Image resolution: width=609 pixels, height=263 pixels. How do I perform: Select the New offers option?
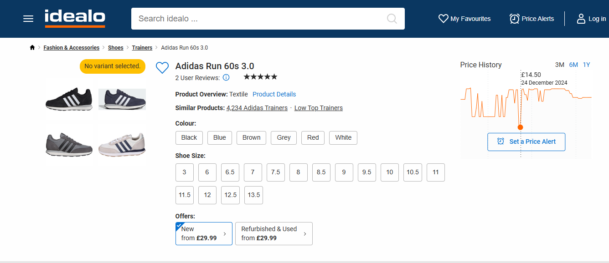click(x=204, y=233)
